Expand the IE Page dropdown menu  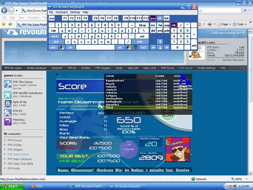click(x=225, y=24)
